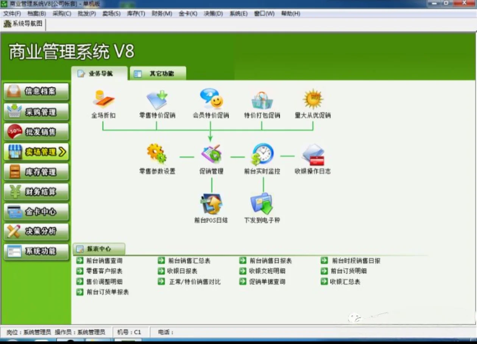The width and height of the screenshot is (477, 344).
Task: Open the 金卡(K) menu
Action: tap(188, 14)
